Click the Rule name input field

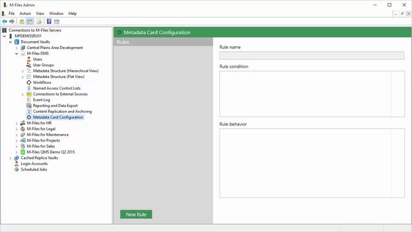(x=312, y=55)
